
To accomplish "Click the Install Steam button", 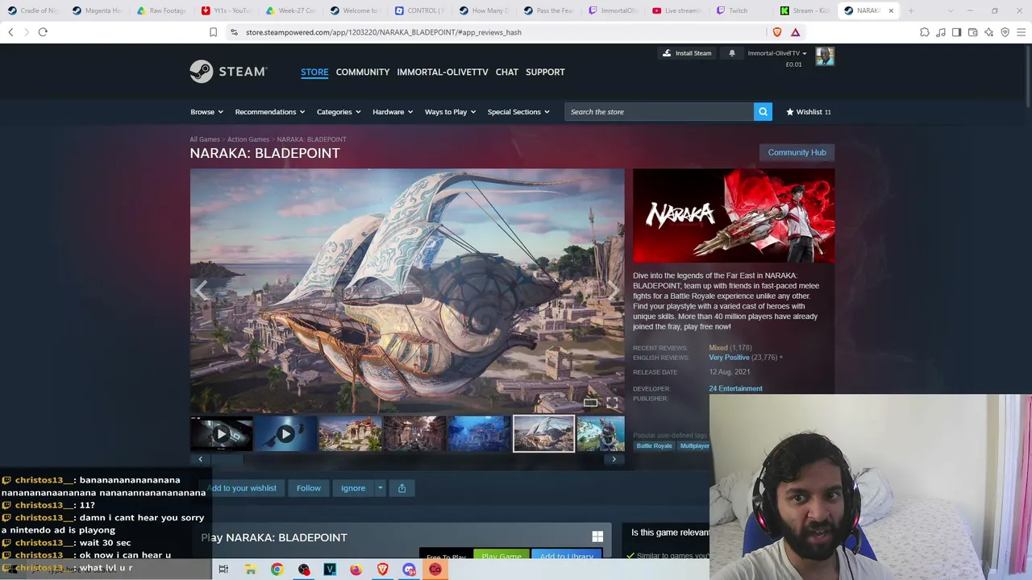I will (x=687, y=53).
